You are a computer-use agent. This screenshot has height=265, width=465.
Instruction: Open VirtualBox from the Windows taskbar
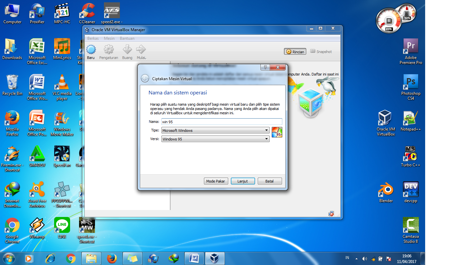(x=215, y=258)
